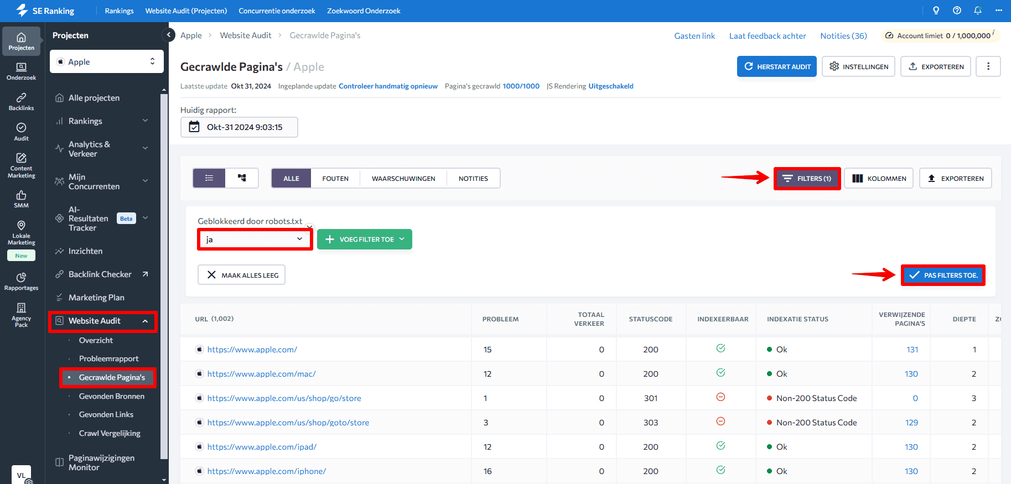Click SE Ranking logo
Image resolution: width=1011 pixels, height=484 pixels.
45,11
